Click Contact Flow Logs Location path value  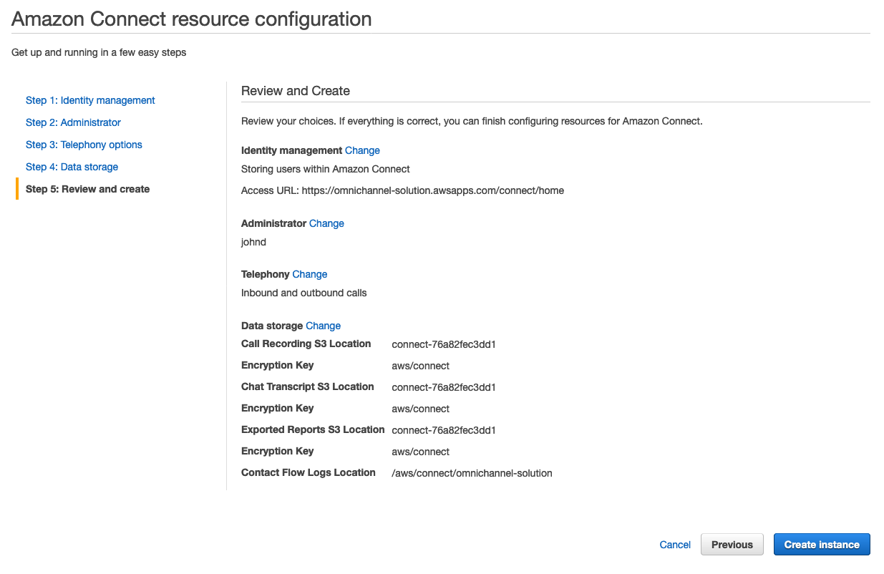(x=472, y=473)
